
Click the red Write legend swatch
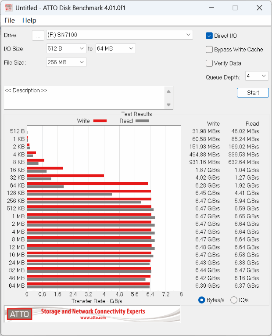[100, 121]
